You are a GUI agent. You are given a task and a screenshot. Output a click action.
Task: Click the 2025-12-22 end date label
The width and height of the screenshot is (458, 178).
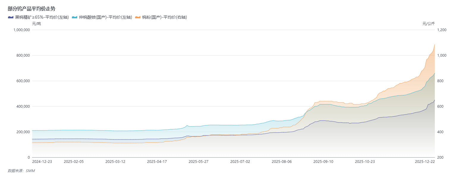[x=425, y=162]
